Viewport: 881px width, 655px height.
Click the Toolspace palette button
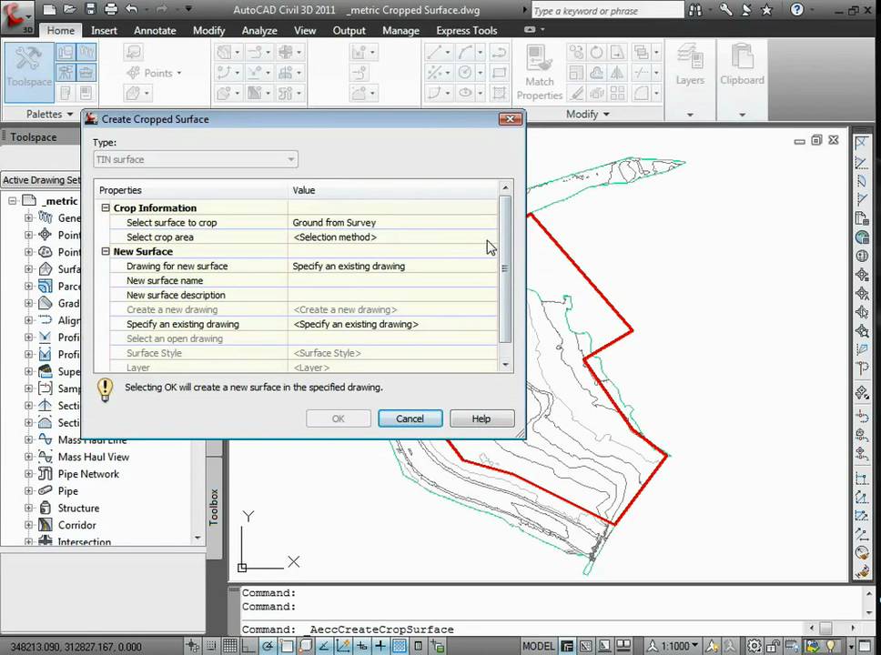[28, 71]
